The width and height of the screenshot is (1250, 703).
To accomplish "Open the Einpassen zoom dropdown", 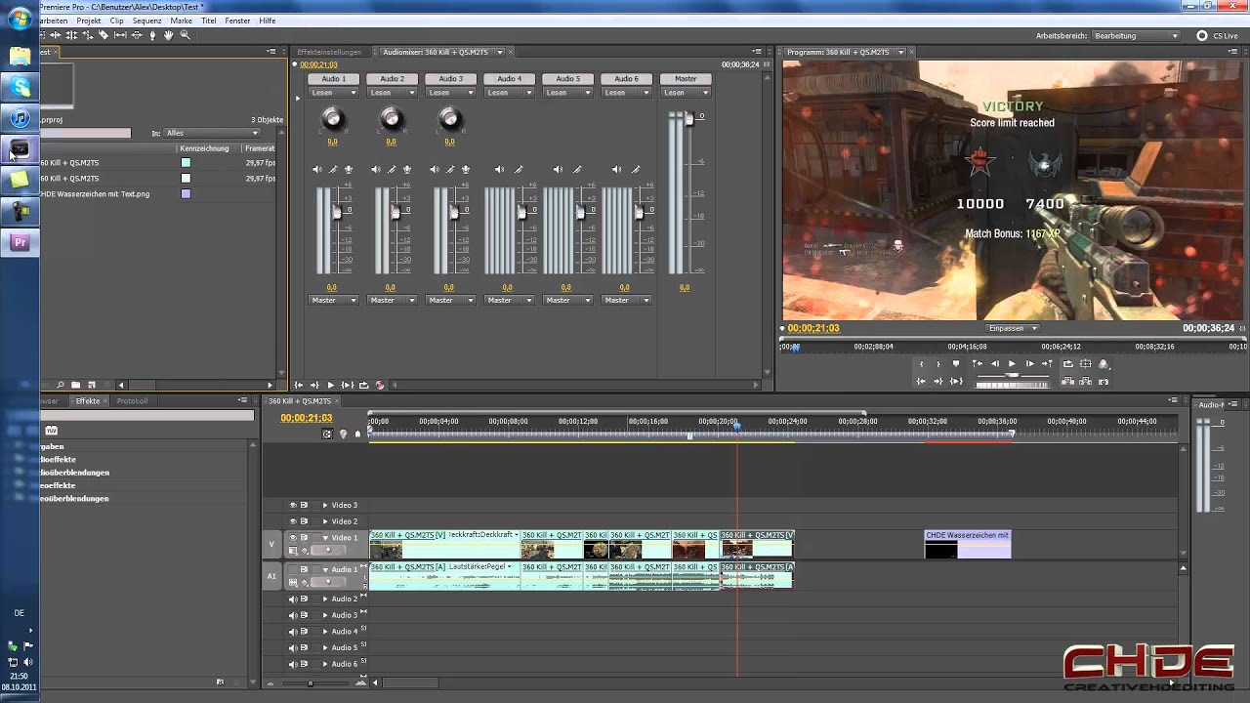I will click(x=1012, y=329).
